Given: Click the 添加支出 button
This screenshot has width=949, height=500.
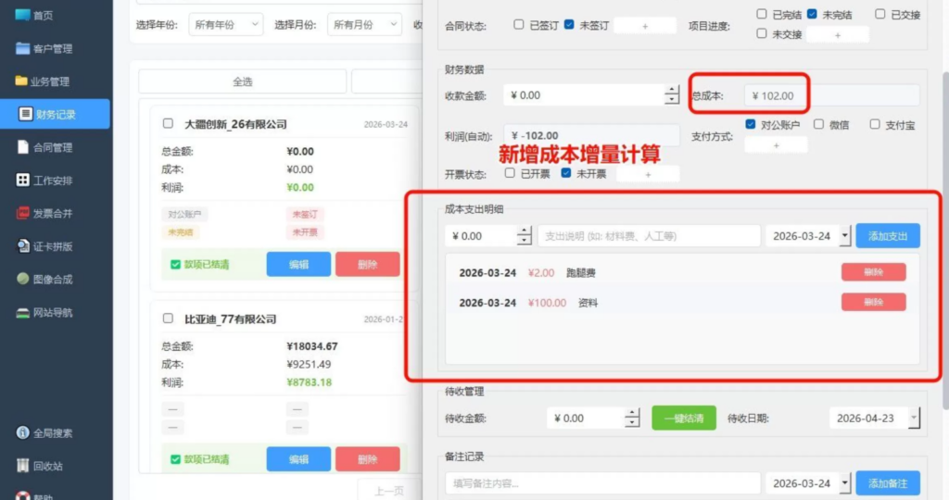Looking at the screenshot, I should pyautogui.click(x=887, y=236).
